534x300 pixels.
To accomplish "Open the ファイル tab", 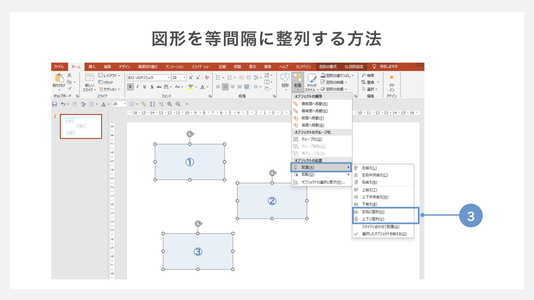I will [x=58, y=66].
